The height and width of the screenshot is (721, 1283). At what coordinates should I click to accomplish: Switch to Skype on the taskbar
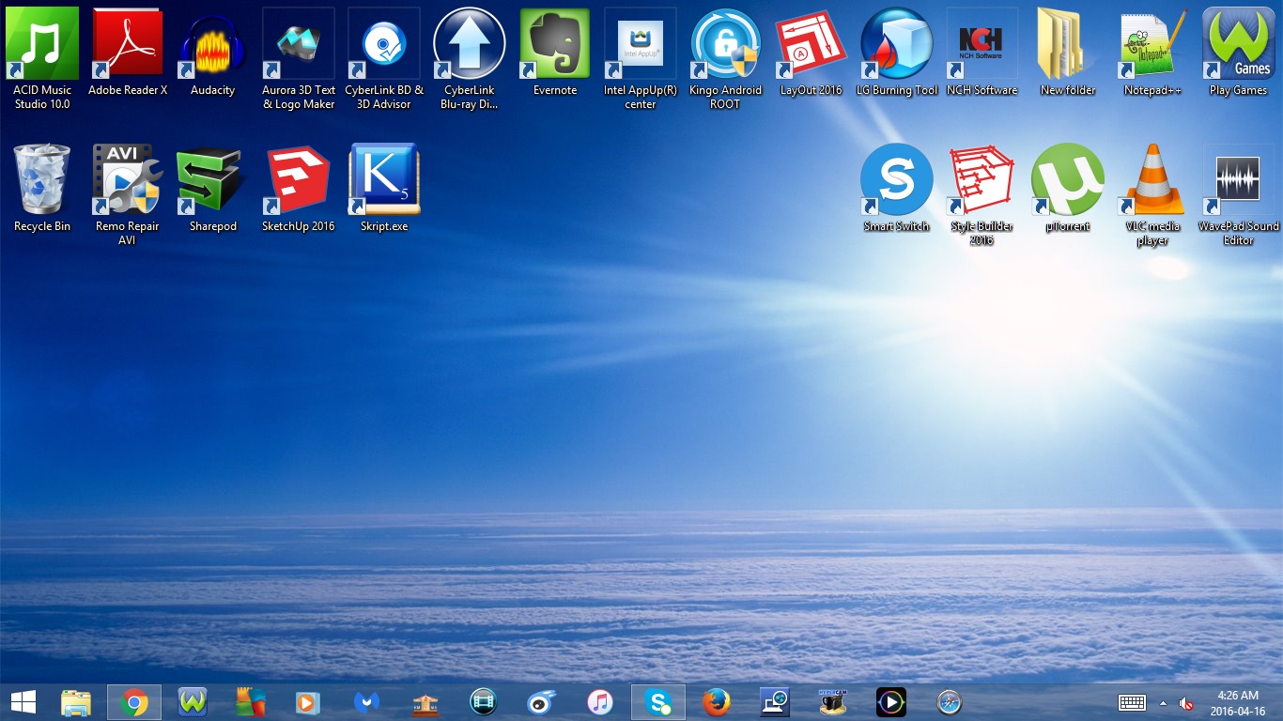coord(658,702)
